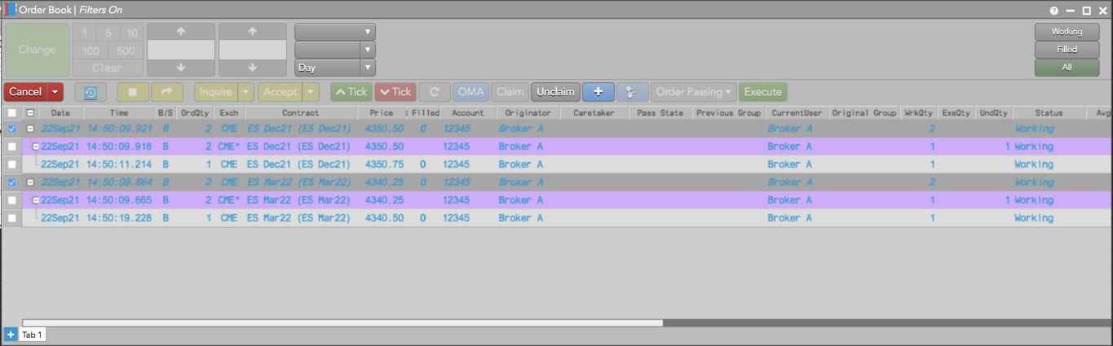
Task: Show only Filled orders filter
Action: point(1066,50)
